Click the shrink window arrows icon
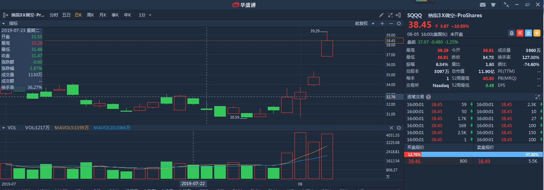 [506, 5]
